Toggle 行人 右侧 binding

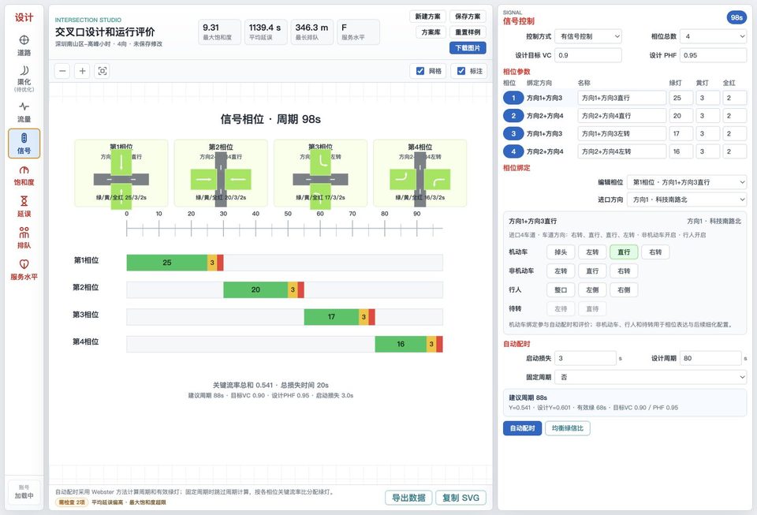pos(624,289)
